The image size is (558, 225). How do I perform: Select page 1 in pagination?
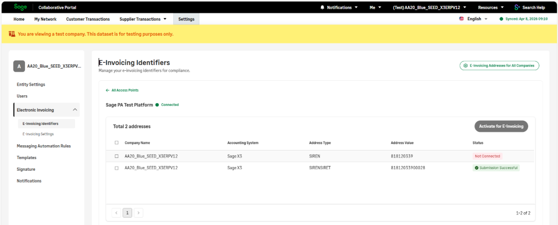[127, 213]
